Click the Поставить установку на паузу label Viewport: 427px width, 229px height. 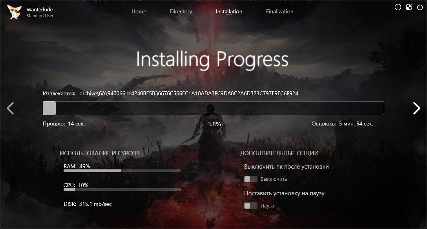pos(284,193)
